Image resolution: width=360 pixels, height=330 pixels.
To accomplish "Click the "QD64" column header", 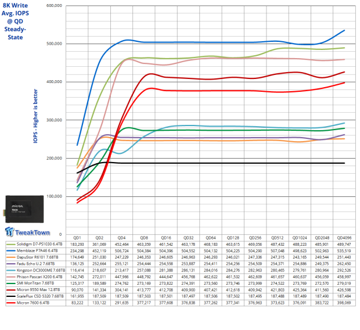I will click(211, 238).
